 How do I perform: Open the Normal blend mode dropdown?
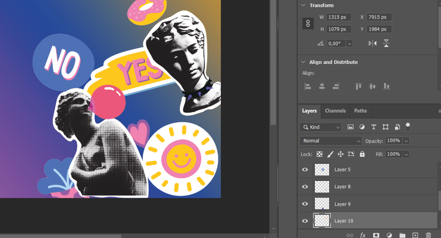[330, 141]
